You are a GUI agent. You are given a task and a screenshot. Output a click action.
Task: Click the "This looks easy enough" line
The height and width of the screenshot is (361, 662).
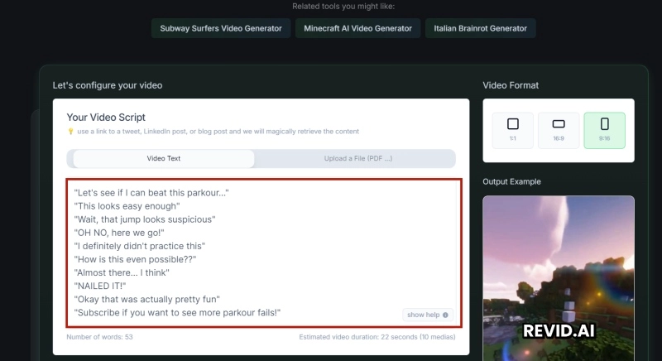(127, 206)
